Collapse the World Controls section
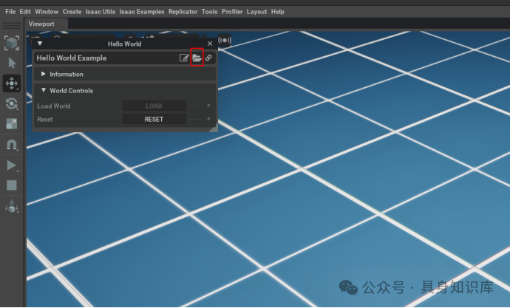This screenshot has width=510, height=308. (44, 91)
